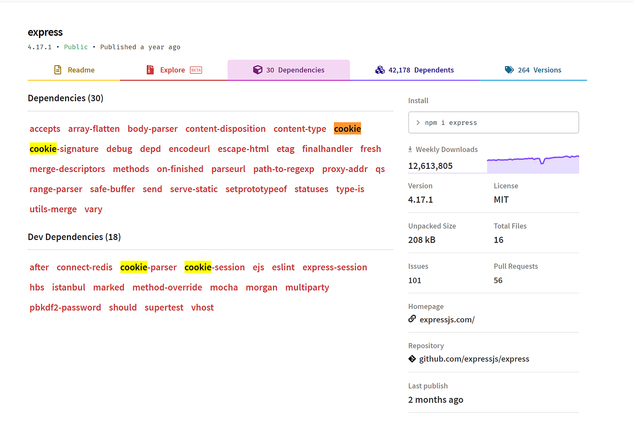Click the Weekly Downloads arrow icon
This screenshot has width=634, height=421.
pyautogui.click(x=411, y=149)
